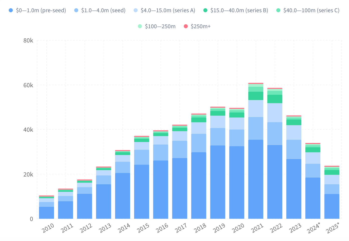Click the seed segment of the 2015 bar
Screen dimensions: 349x241
click(142, 157)
